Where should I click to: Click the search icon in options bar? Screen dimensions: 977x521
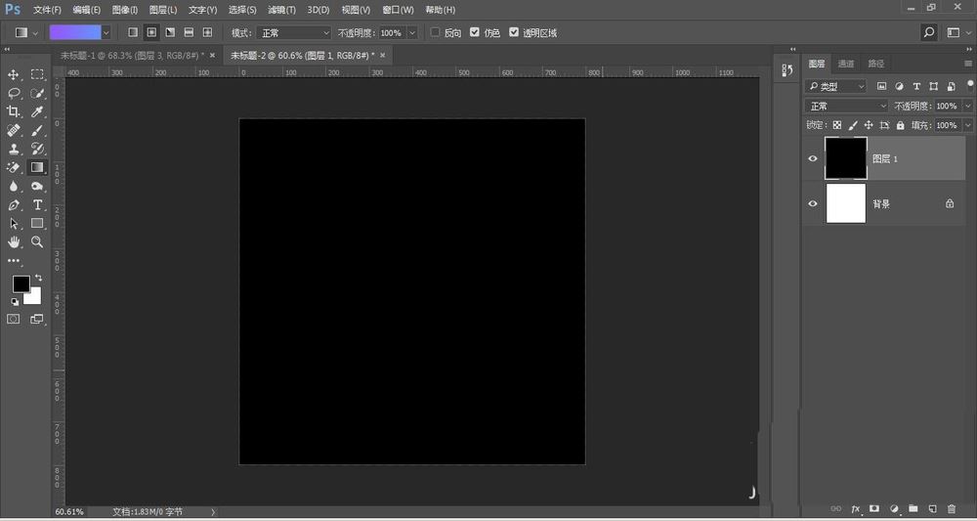point(929,32)
